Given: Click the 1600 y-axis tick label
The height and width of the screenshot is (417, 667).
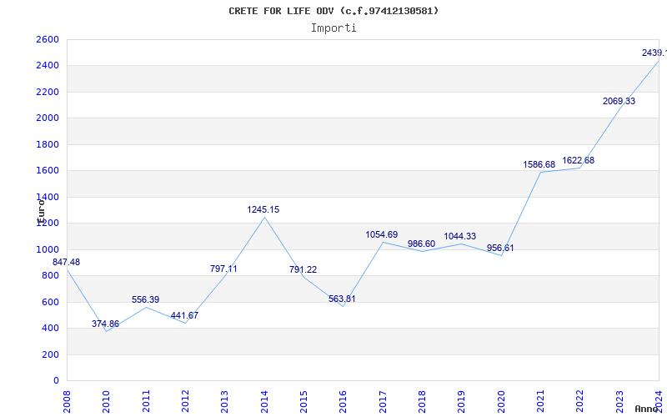Looking at the screenshot, I should pos(48,171).
